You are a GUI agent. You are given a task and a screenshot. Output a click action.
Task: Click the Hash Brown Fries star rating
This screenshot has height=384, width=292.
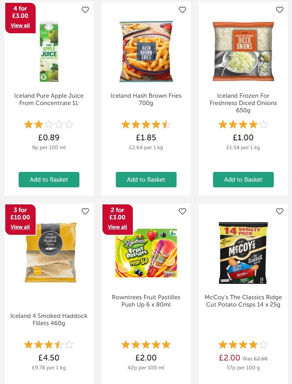tap(146, 124)
